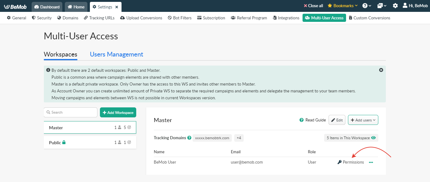Open the three-dot menu for BeMob User
The height and width of the screenshot is (182, 430).
[x=371, y=162]
